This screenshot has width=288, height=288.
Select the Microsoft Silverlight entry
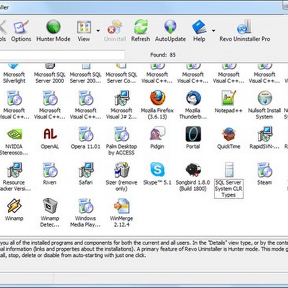point(14,73)
